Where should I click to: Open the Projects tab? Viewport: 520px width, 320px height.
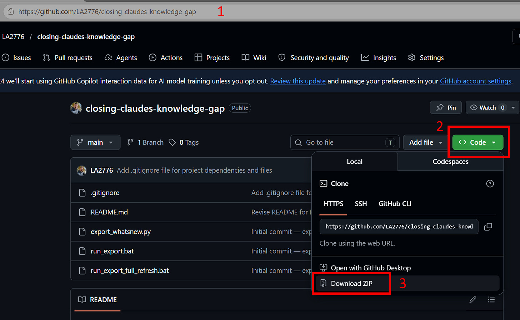[212, 58]
